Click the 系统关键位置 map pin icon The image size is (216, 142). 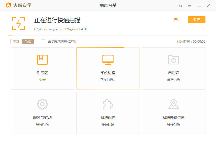[174, 104]
